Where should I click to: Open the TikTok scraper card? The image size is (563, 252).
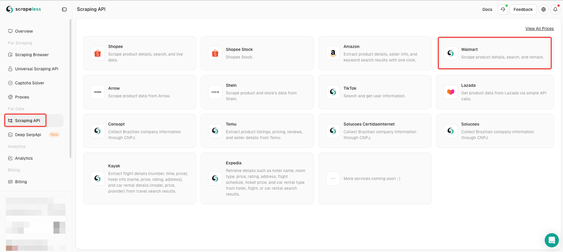coord(375,92)
